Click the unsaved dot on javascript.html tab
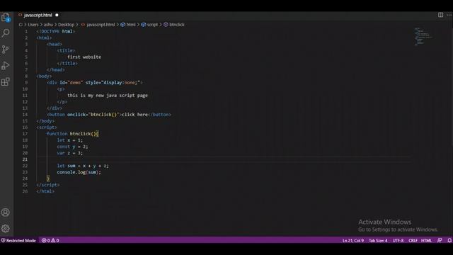The height and width of the screenshot is (255, 453). tap(57, 15)
